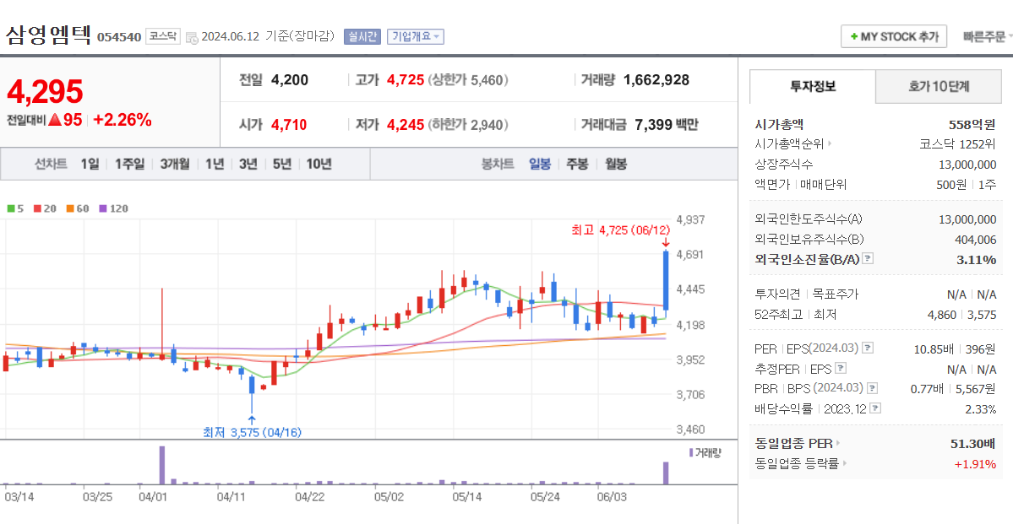The width and height of the screenshot is (1013, 524).
Task: Select the 월봉 monthly candle chart
Action: pyautogui.click(x=616, y=164)
